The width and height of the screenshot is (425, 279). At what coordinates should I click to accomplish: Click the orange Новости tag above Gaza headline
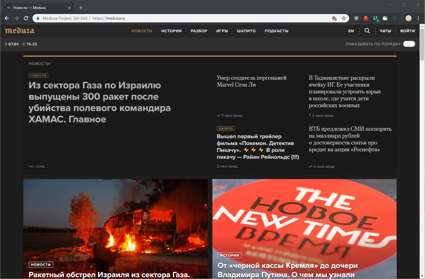(38, 75)
